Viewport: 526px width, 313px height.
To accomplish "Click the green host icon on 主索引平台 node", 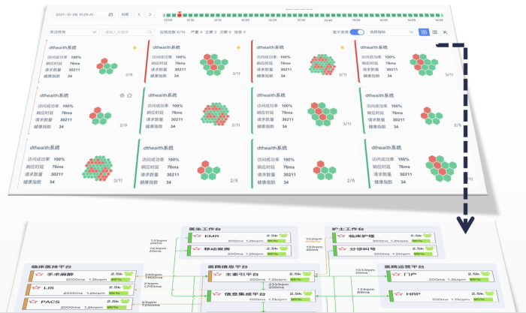I will (307, 273).
